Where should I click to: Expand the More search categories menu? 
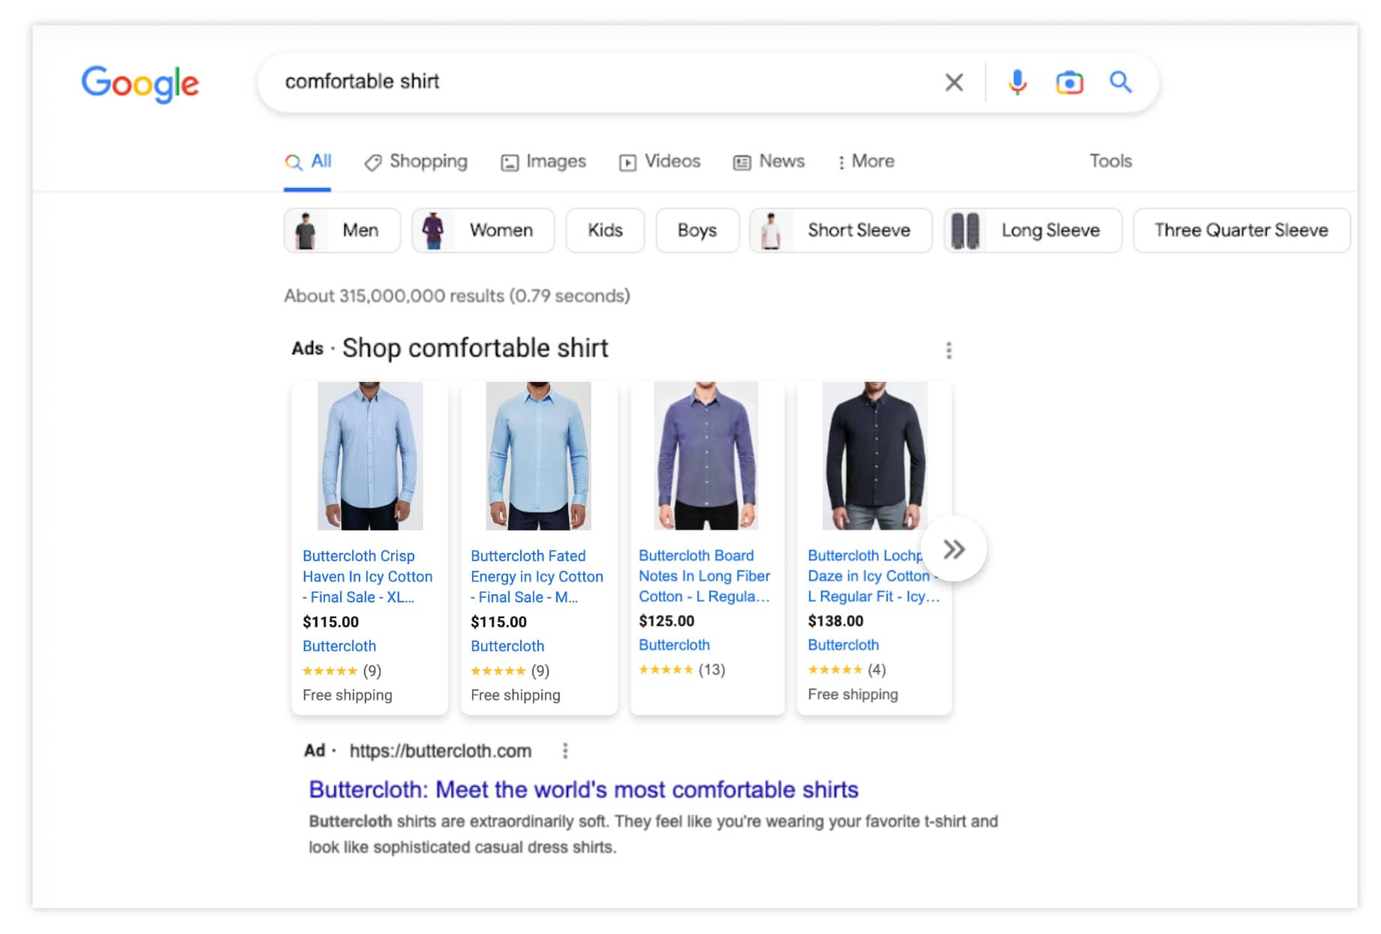click(866, 161)
